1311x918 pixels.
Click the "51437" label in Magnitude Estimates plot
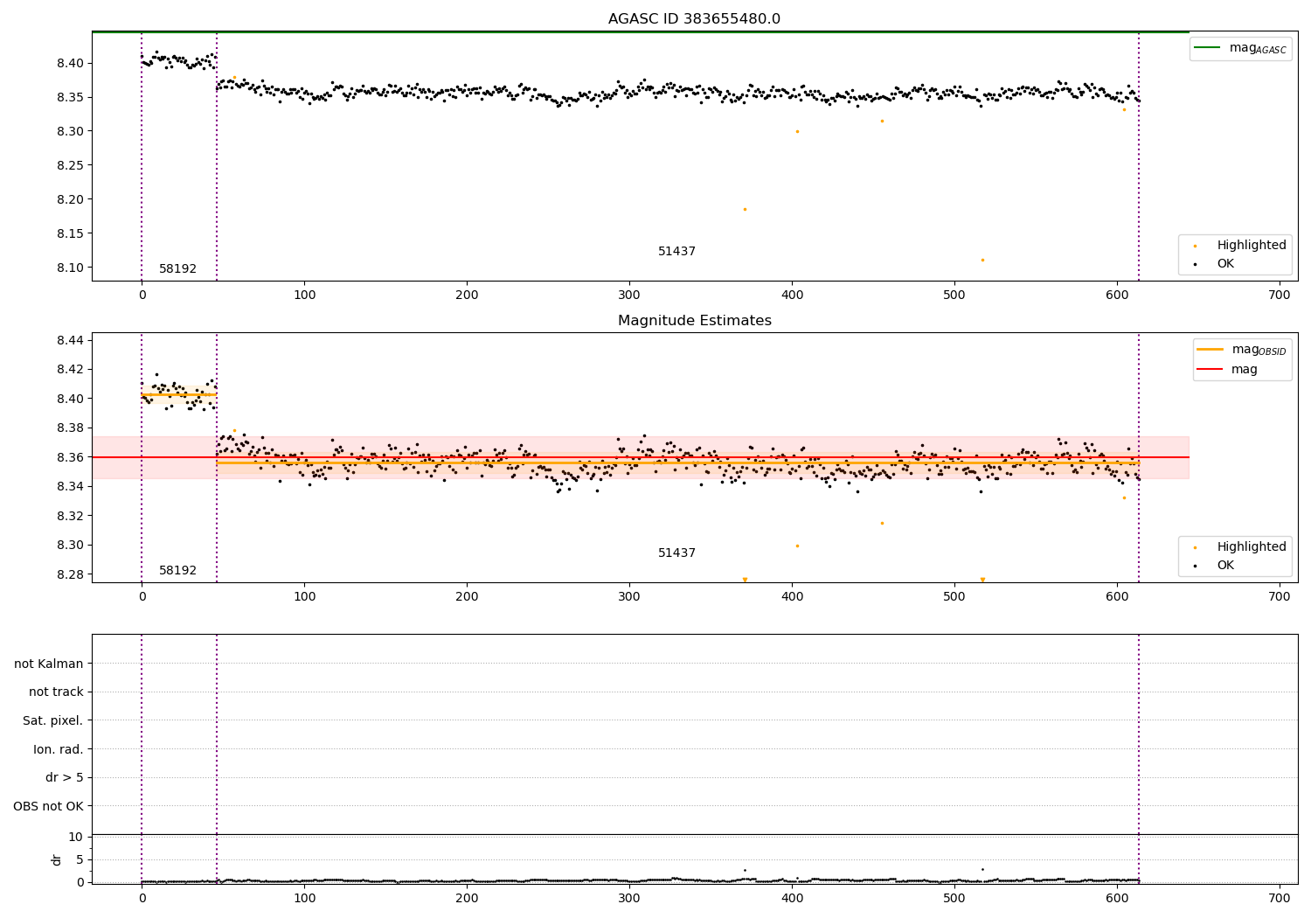[x=676, y=553]
